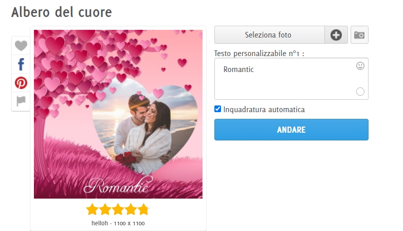Click the plus icon beside Seleziona foto
This screenshot has width=403, height=231.
point(336,35)
